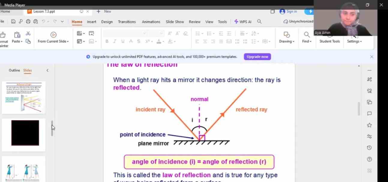The height and width of the screenshot is (182, 388).
Task: Click the Cut scissors icon
Action: point(28,34)
